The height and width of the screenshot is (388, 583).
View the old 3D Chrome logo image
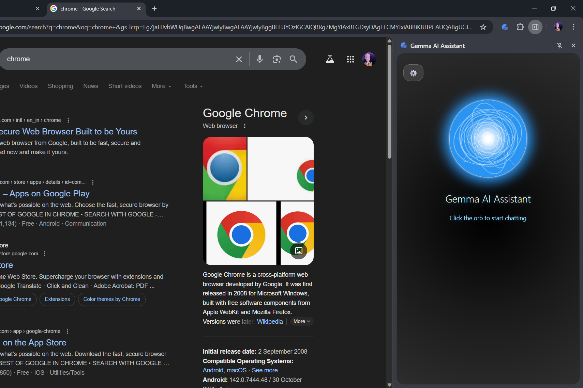pos(225,169)
